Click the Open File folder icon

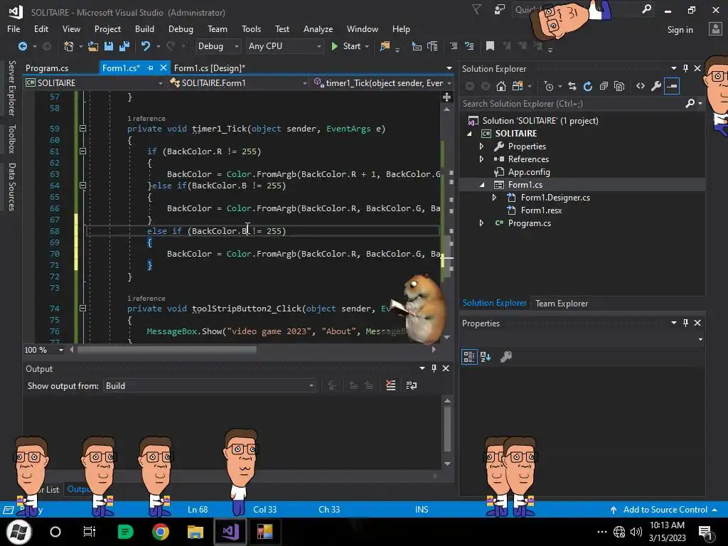tap(93, 46)
